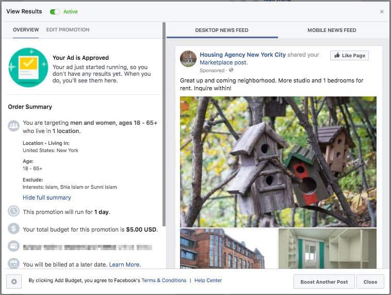Click the blurred payment method details

(x=88, y=248)
